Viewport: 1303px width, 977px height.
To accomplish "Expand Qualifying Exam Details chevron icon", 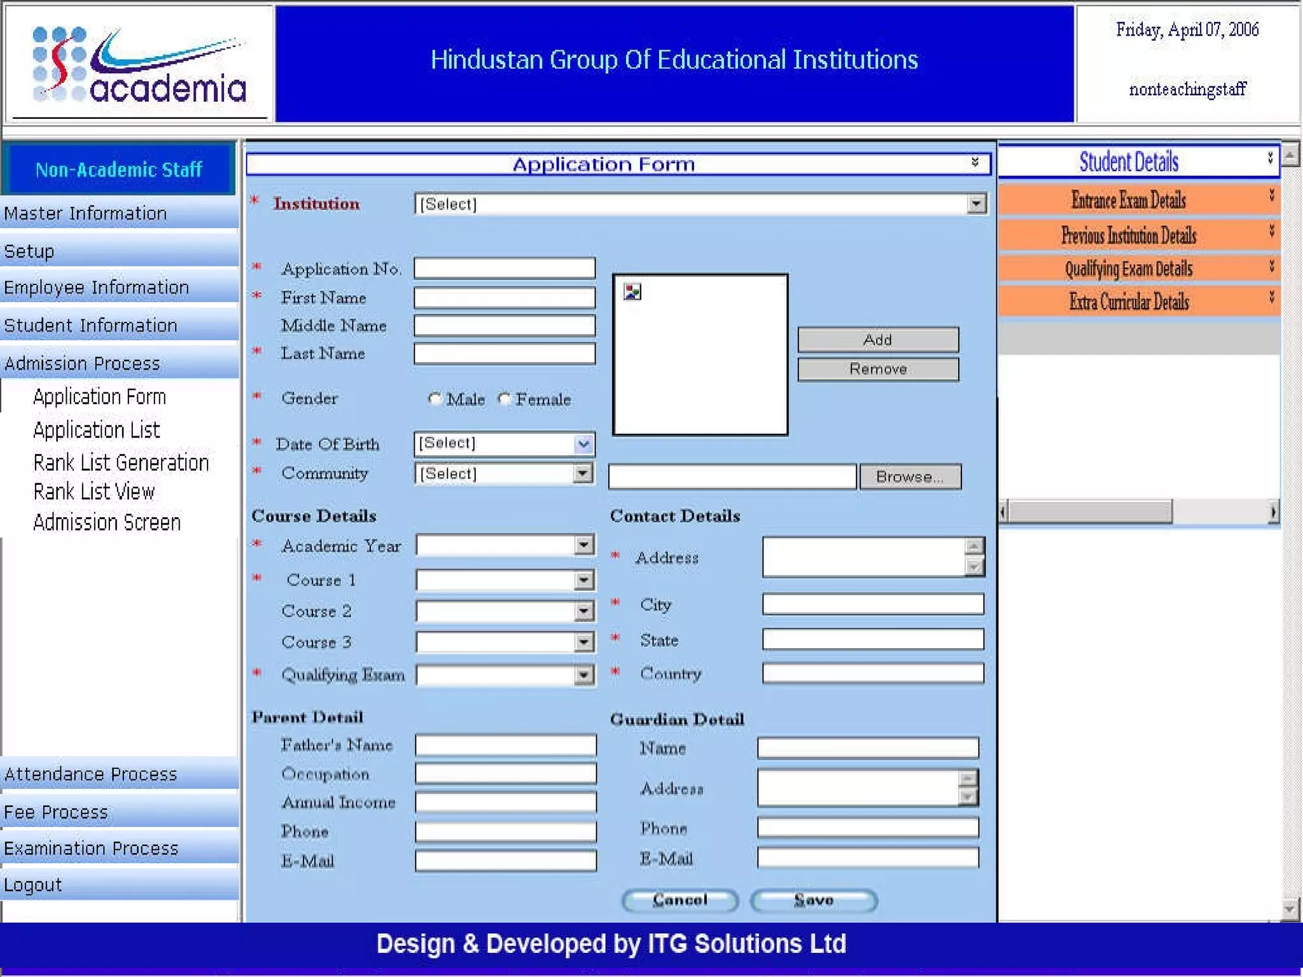I will [x=1271, y=265].
